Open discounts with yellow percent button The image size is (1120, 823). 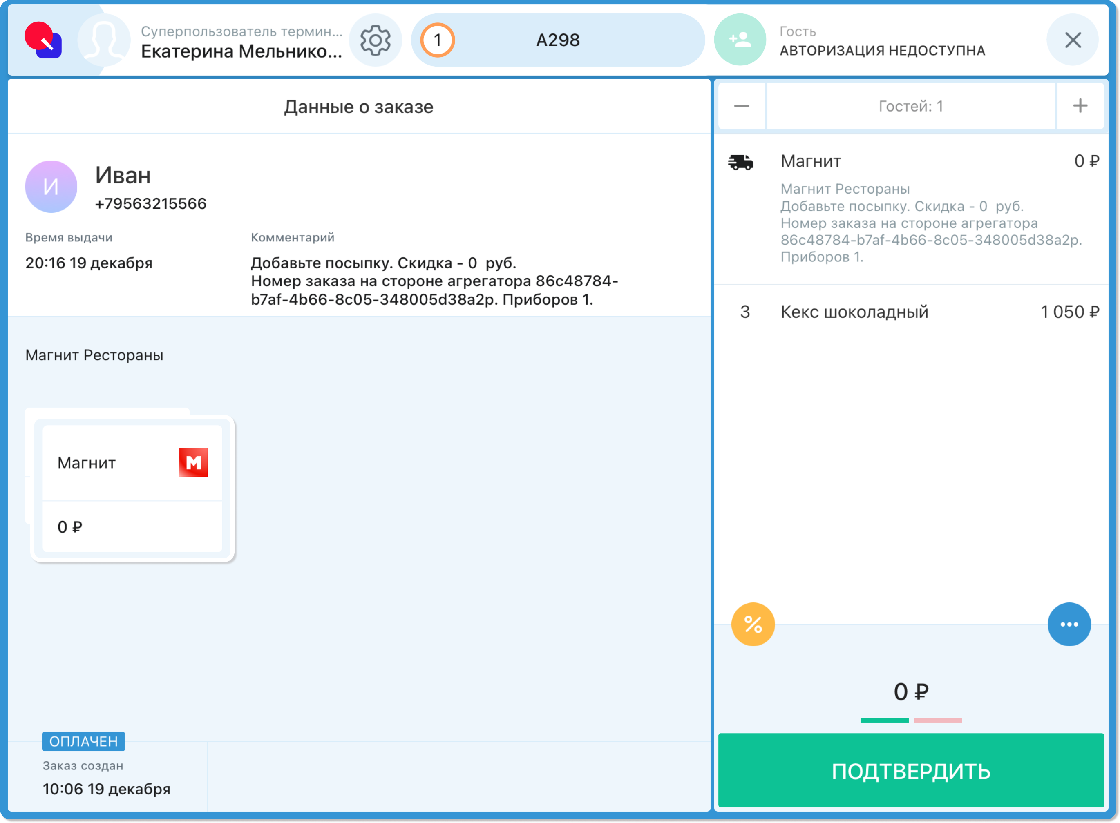753,624
